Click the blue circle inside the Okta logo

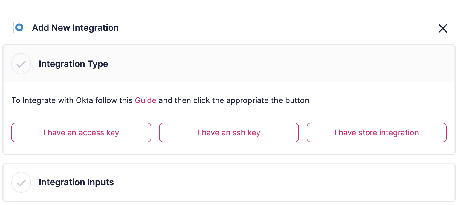click(19, 27)
